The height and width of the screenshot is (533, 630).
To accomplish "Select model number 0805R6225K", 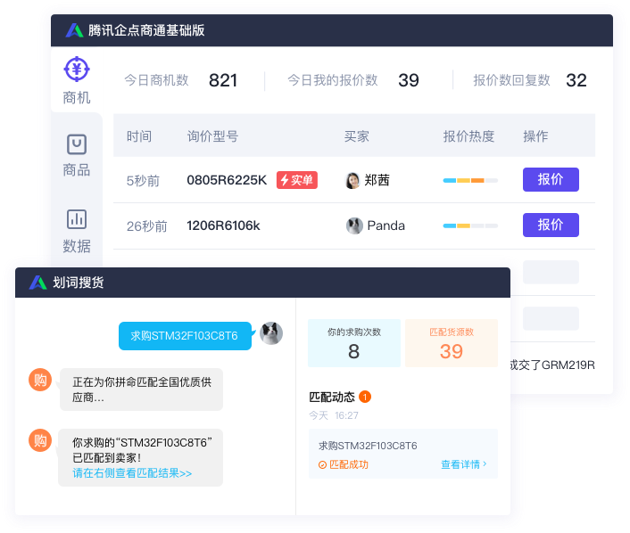I will pos(227,180).
